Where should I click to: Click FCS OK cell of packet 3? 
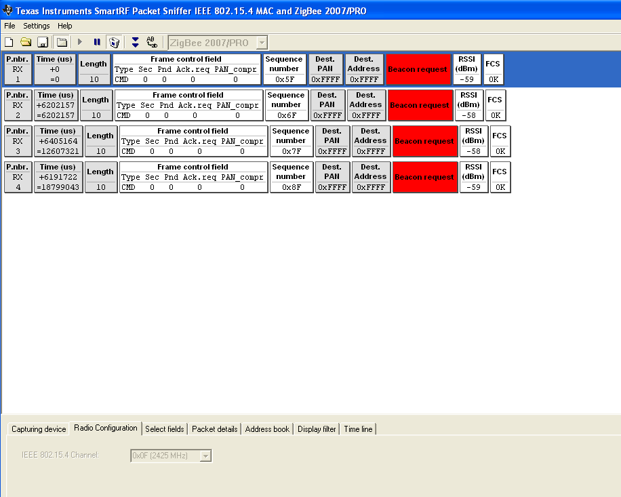coord(500,142)
